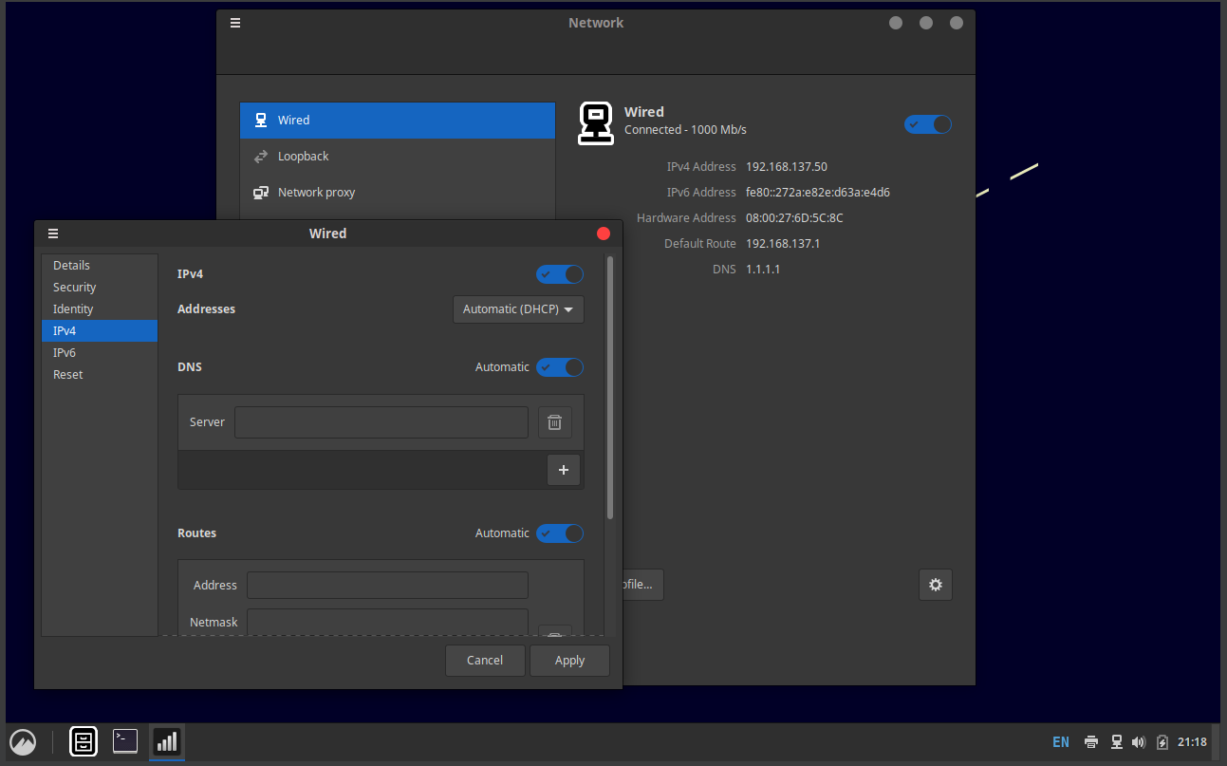Viewport: 1227px width, 766px height.
Task: Select the Security section in sidebar
Action: (75, 288)
